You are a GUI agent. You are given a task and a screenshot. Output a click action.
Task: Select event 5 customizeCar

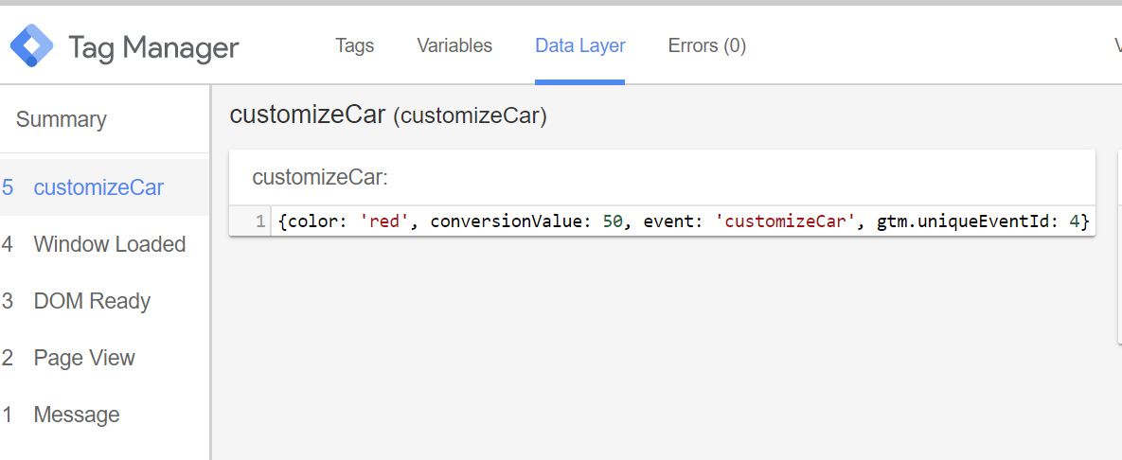(x=104, y=187)
